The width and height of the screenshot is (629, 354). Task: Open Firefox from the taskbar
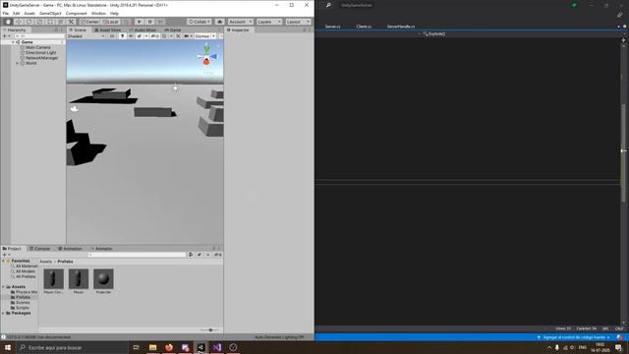169,347
